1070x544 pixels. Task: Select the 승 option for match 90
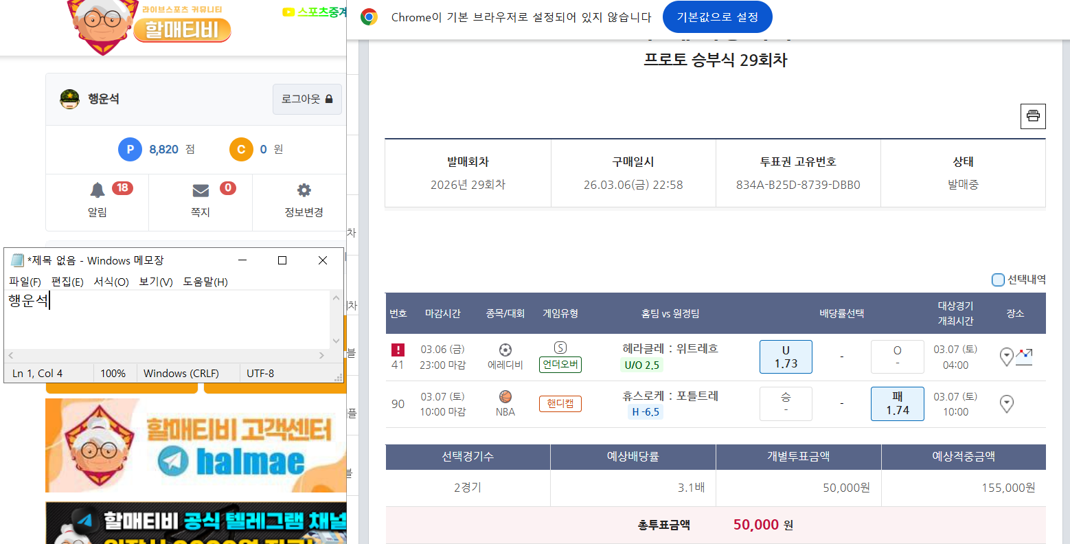click(786, 404)
